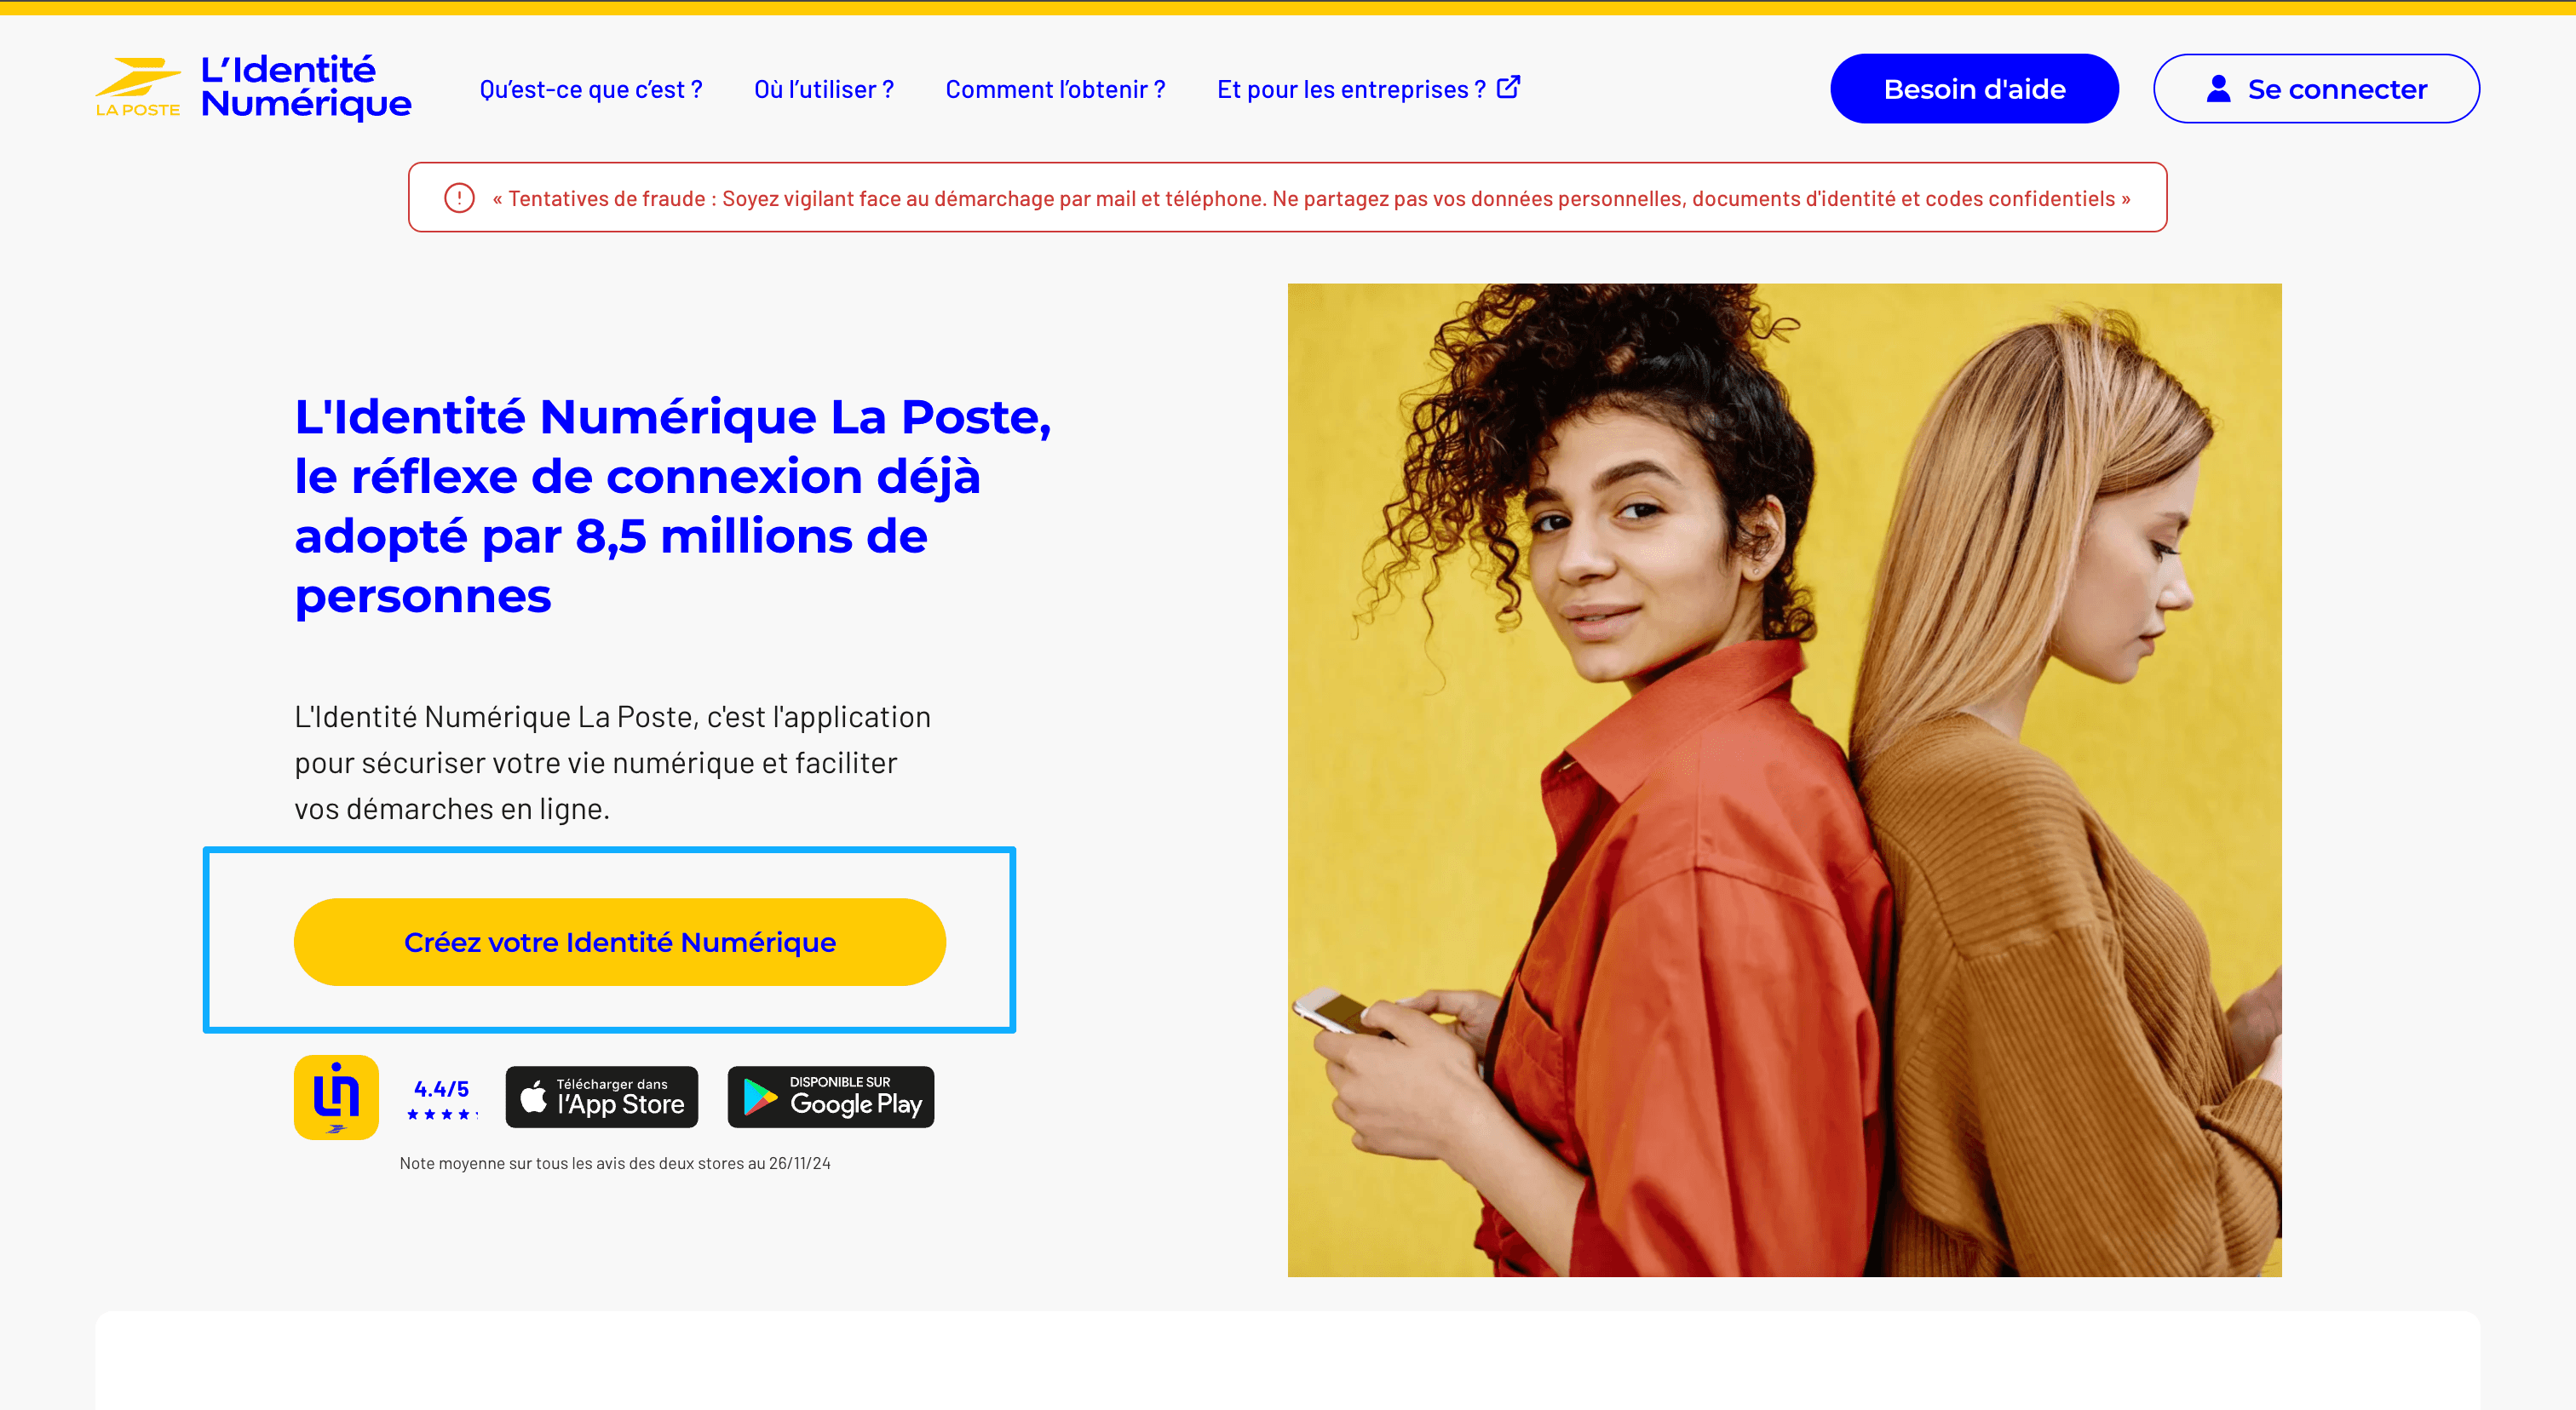
Task: Click the Besoin d'aide button
Action: point(1974,89)
